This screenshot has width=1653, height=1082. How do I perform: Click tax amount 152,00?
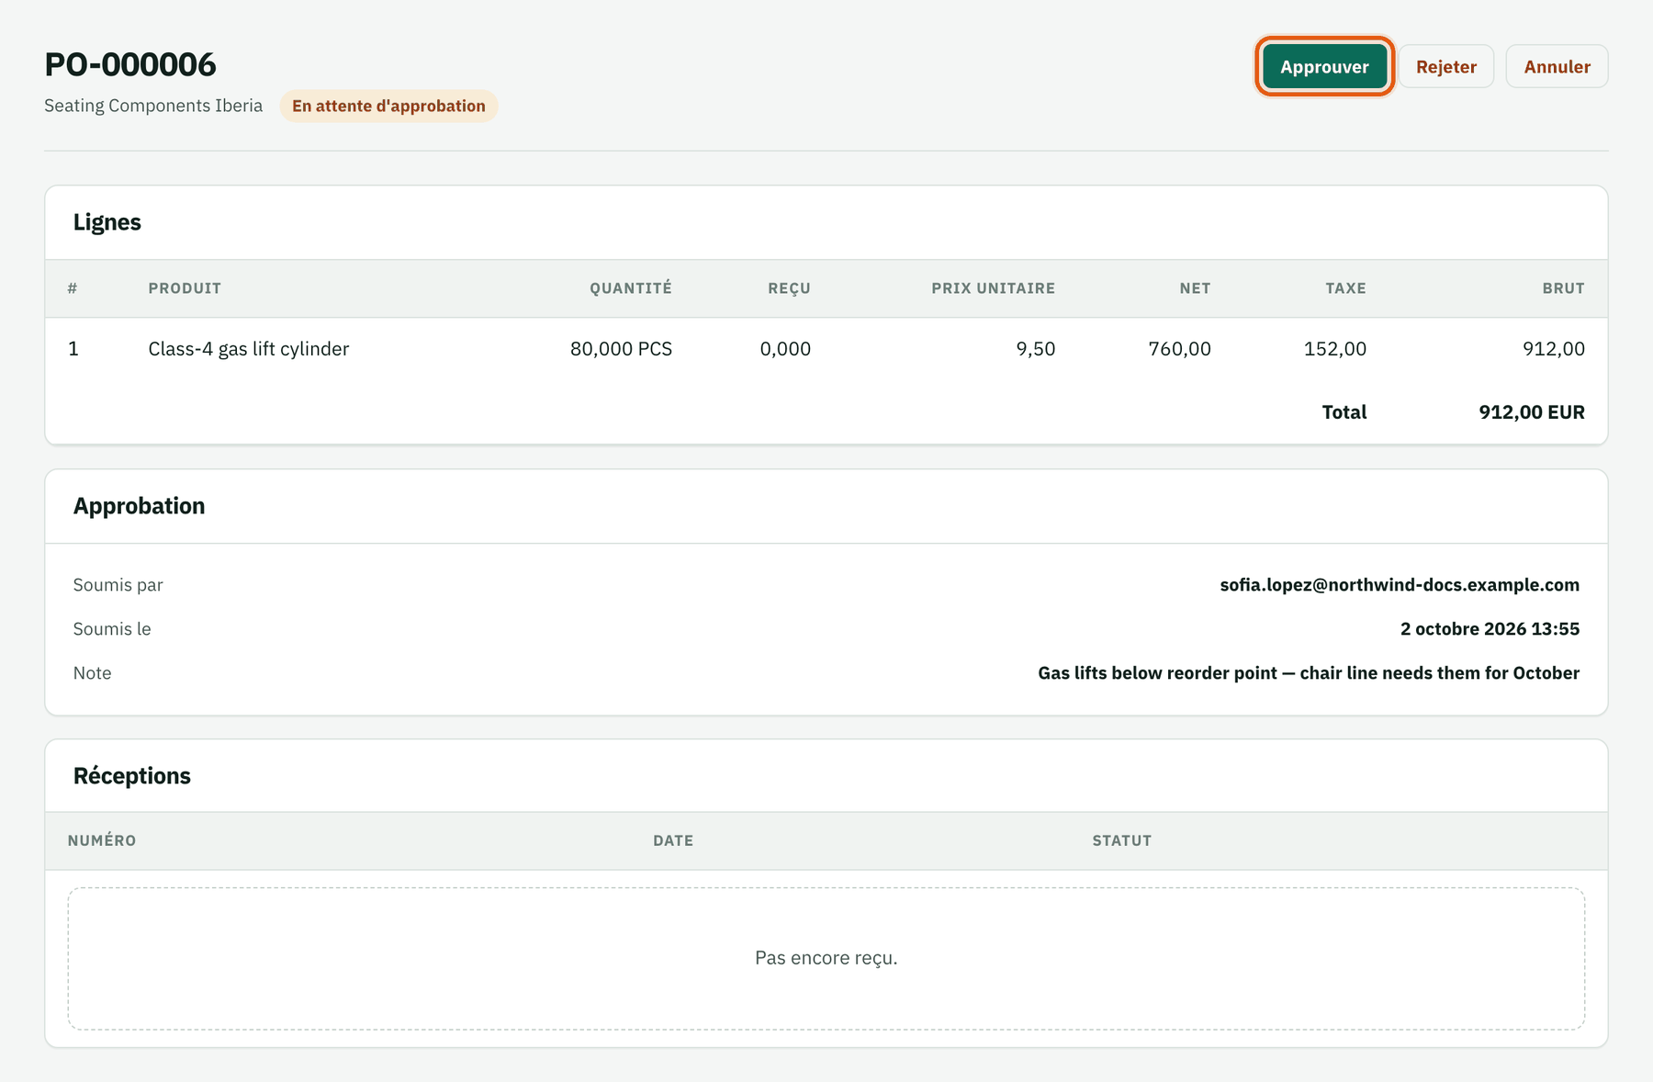pyautogui.click(x=1335, y=349)
